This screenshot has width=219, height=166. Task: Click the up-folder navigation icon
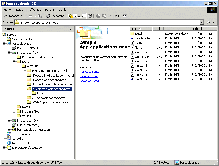click(x=40, y=16)
